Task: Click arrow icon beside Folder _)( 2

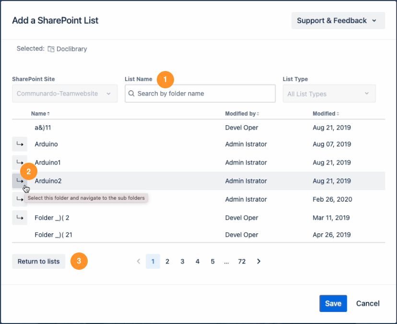Action: click(19, 217)
